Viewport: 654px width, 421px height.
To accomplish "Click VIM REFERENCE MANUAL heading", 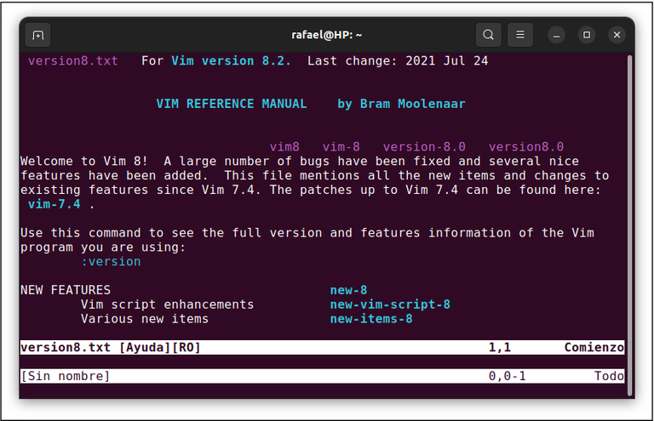I will tap(232, 104).
